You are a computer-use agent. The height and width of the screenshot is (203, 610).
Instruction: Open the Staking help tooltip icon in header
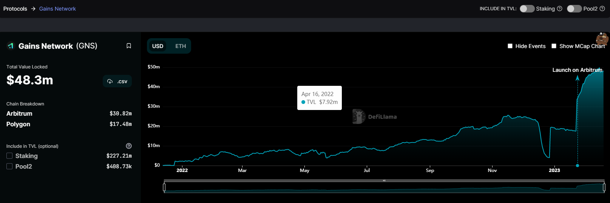coord(560,9)
